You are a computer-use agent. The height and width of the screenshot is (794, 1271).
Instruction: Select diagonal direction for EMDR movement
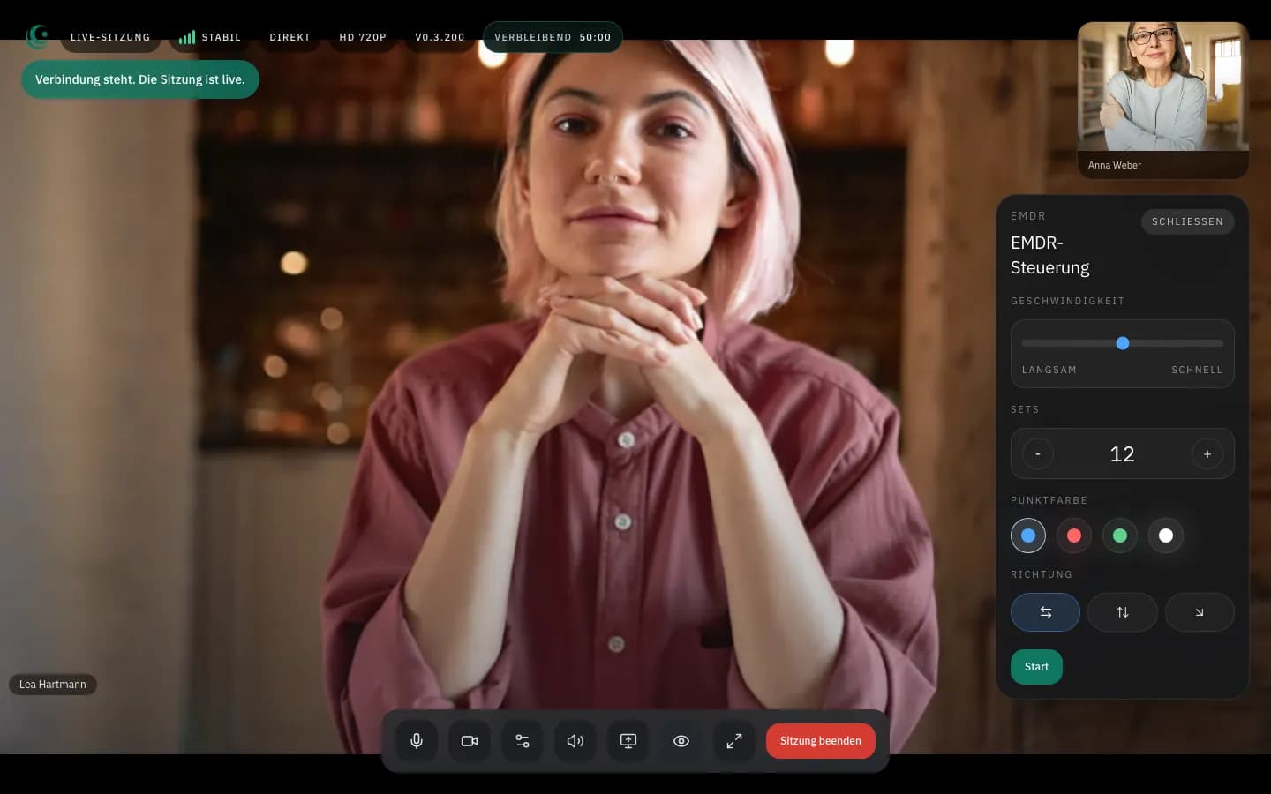[1199, 612]
